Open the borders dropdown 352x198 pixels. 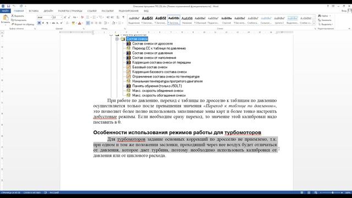pyautogui.click(x=123, y=23)
